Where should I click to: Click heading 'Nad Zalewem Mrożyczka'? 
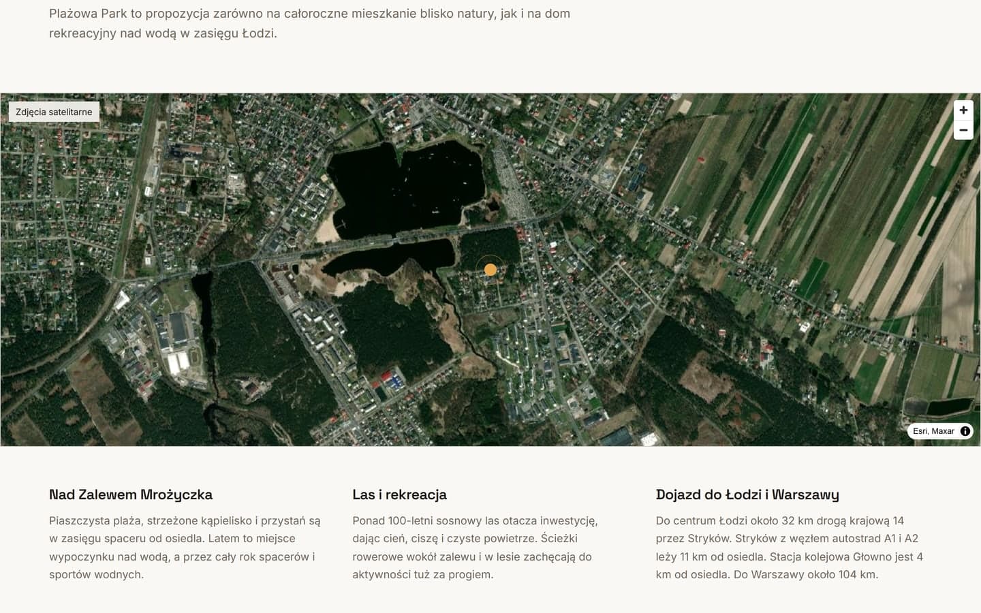(131, 494)
